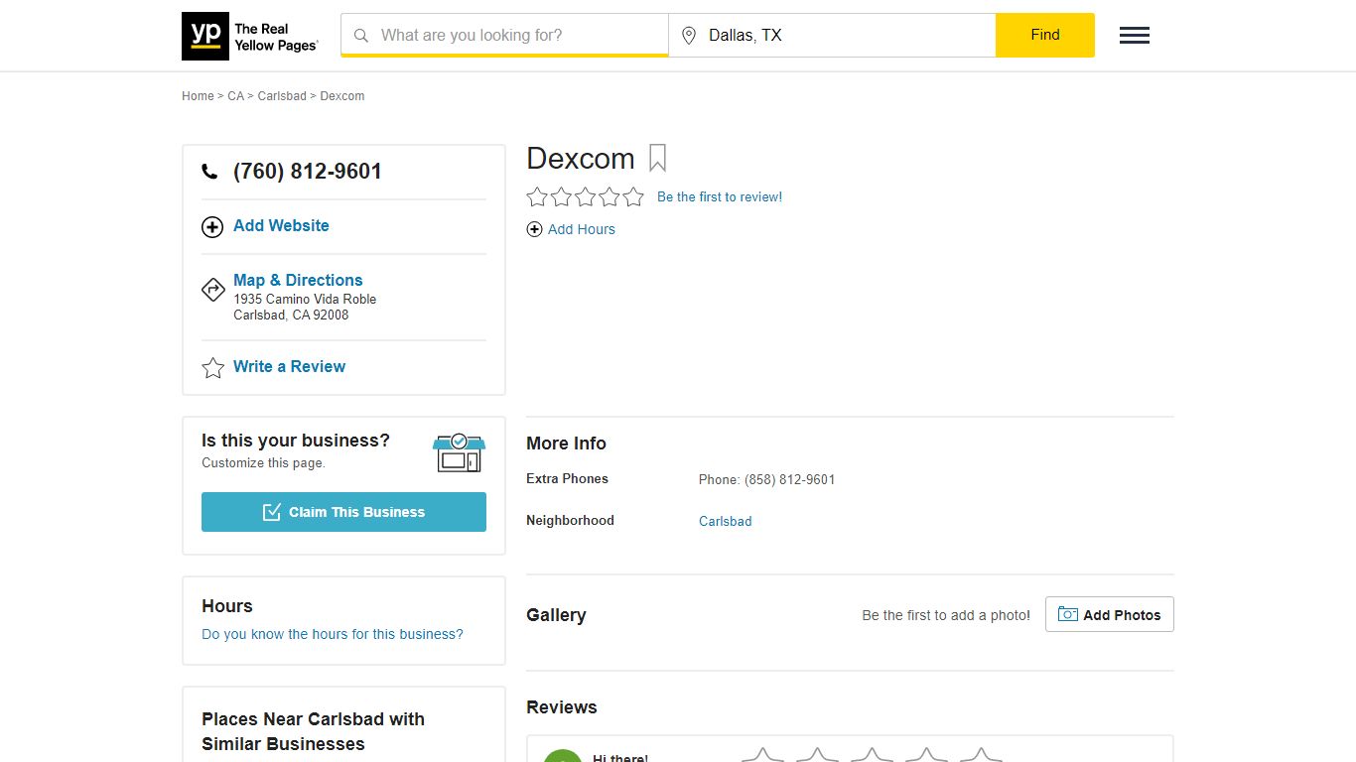The image size is (1356, 762).
Task: Click the search magnifier icon
Action: pyautogui.click(x=361, y=36)
